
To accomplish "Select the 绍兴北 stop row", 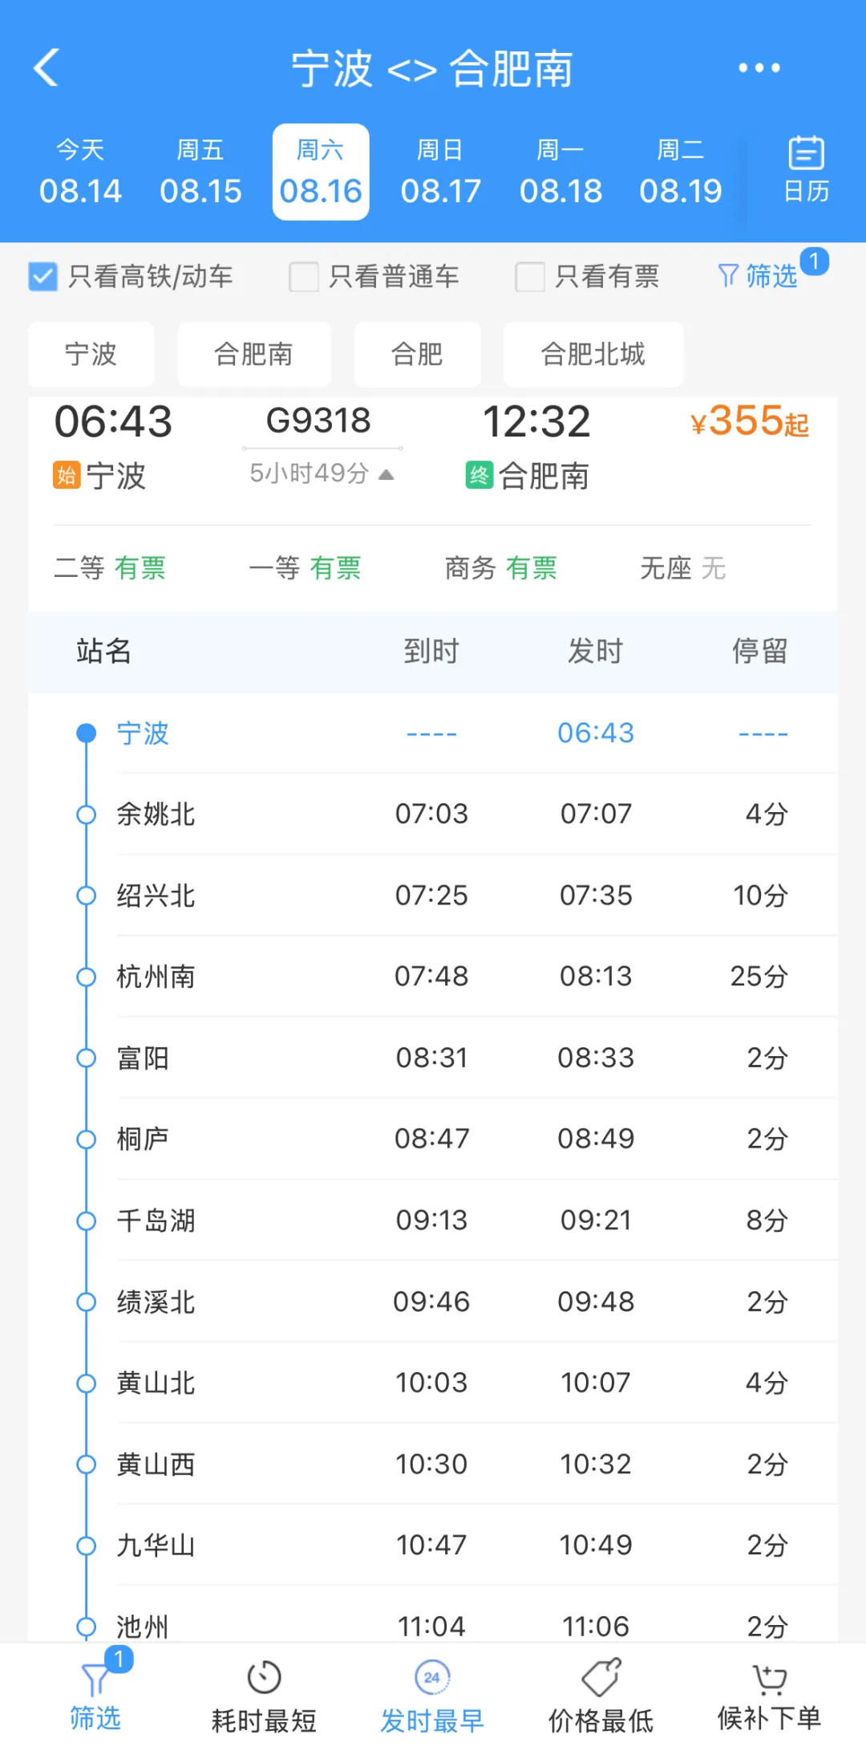I will pos(433,896).
